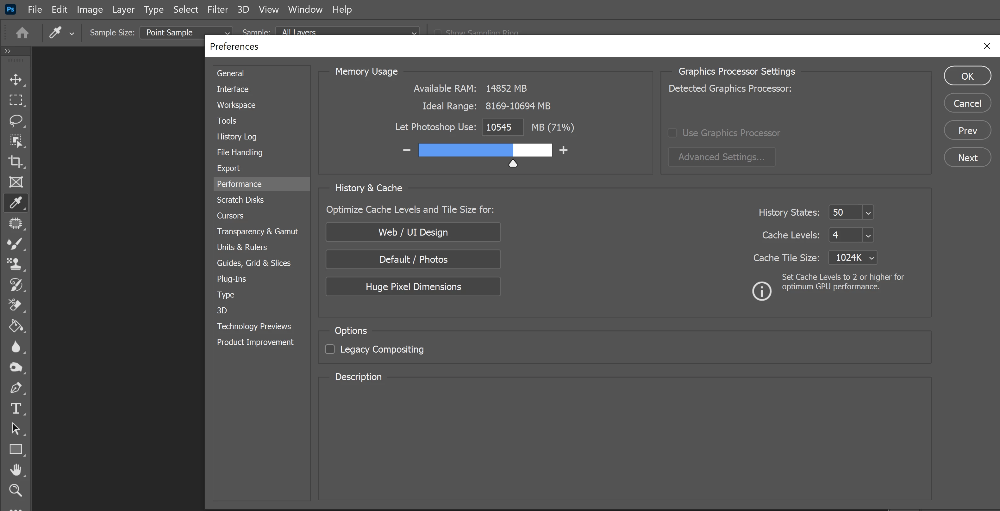Switch to Scratch Disks preferences category
This screenshot has height=511, width=1000.
[240, 200]
